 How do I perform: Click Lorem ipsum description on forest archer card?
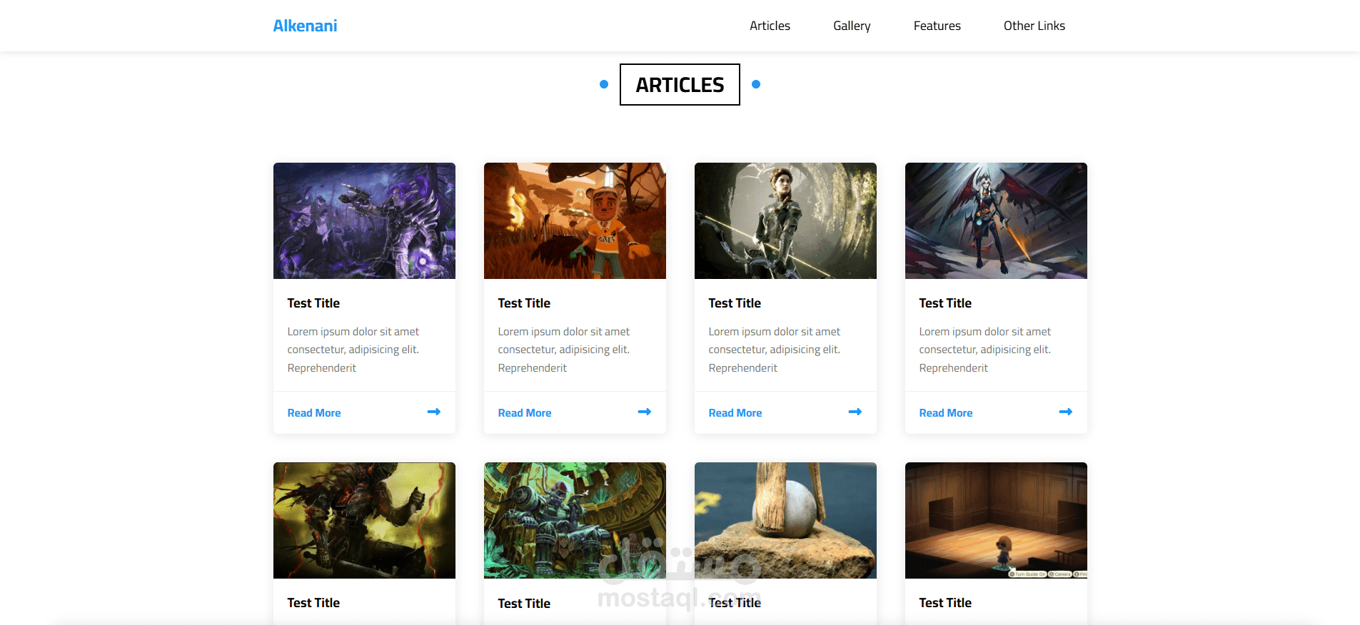775,350
